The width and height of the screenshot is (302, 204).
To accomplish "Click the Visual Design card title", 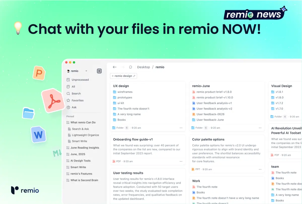I will (x=282, y=86).
